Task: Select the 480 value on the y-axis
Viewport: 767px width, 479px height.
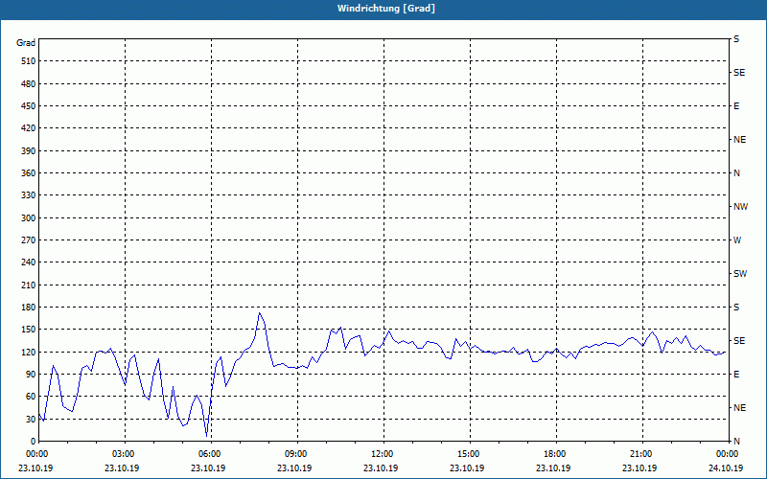Action: tap(29, 83)
